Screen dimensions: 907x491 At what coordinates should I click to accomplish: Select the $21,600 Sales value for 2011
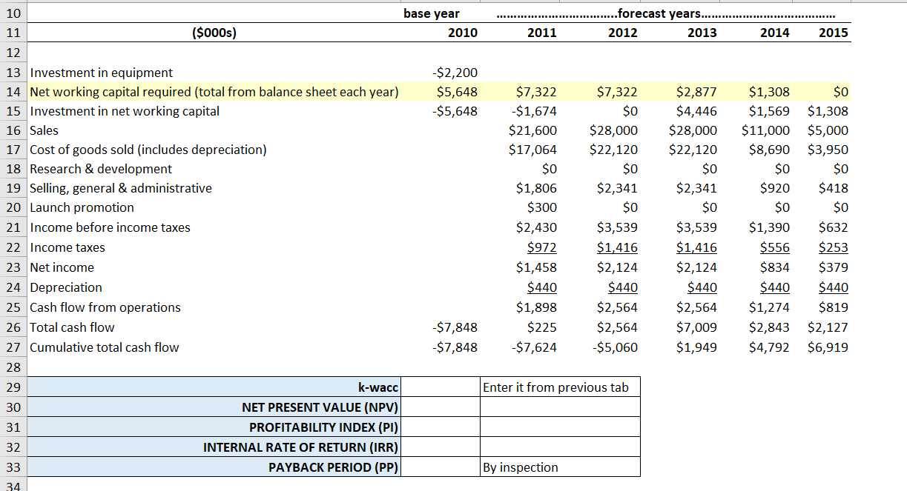pos(532,130)
